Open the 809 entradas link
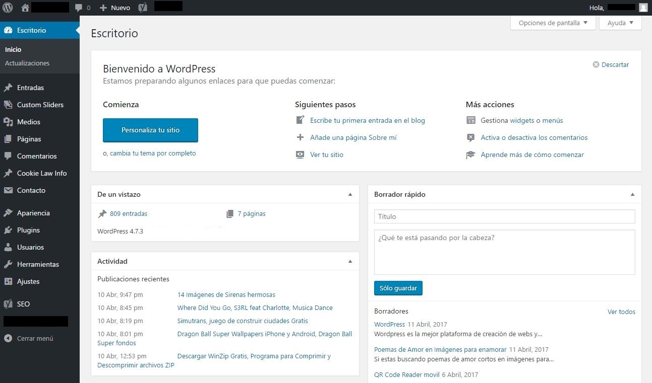Viewport: 652px width, 383px height. coord(129,213)
